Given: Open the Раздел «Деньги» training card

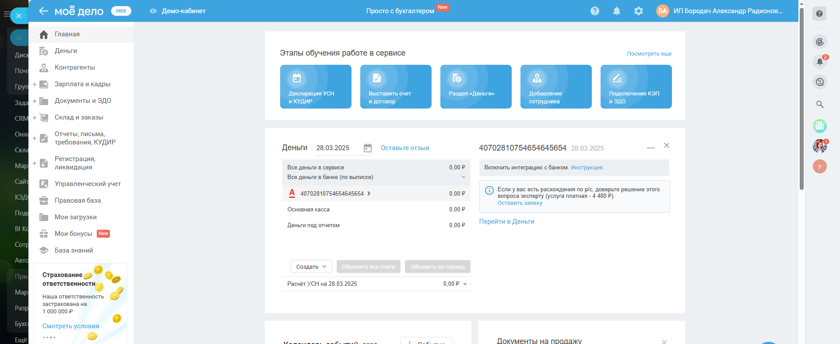Looking at the screenshot, I should point(476,87).
